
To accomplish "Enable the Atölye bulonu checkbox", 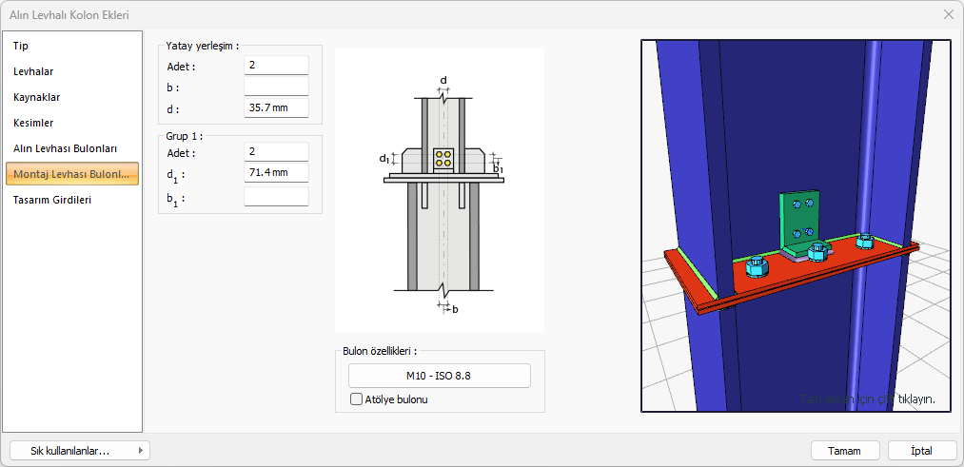I will pos(357,399).
